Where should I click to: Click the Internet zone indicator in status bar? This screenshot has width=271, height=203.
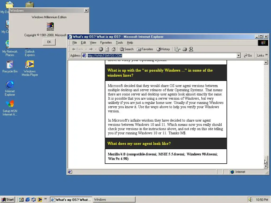click(238, 172)
